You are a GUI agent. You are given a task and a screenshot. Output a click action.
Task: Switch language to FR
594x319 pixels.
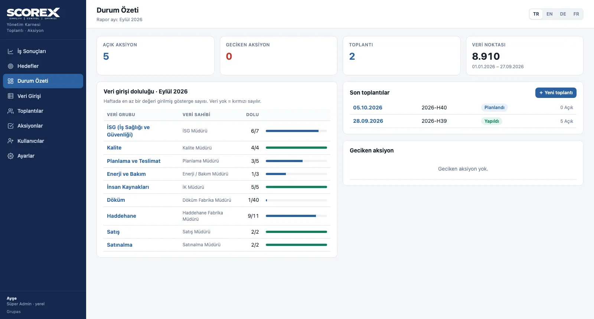coord(576,14)
